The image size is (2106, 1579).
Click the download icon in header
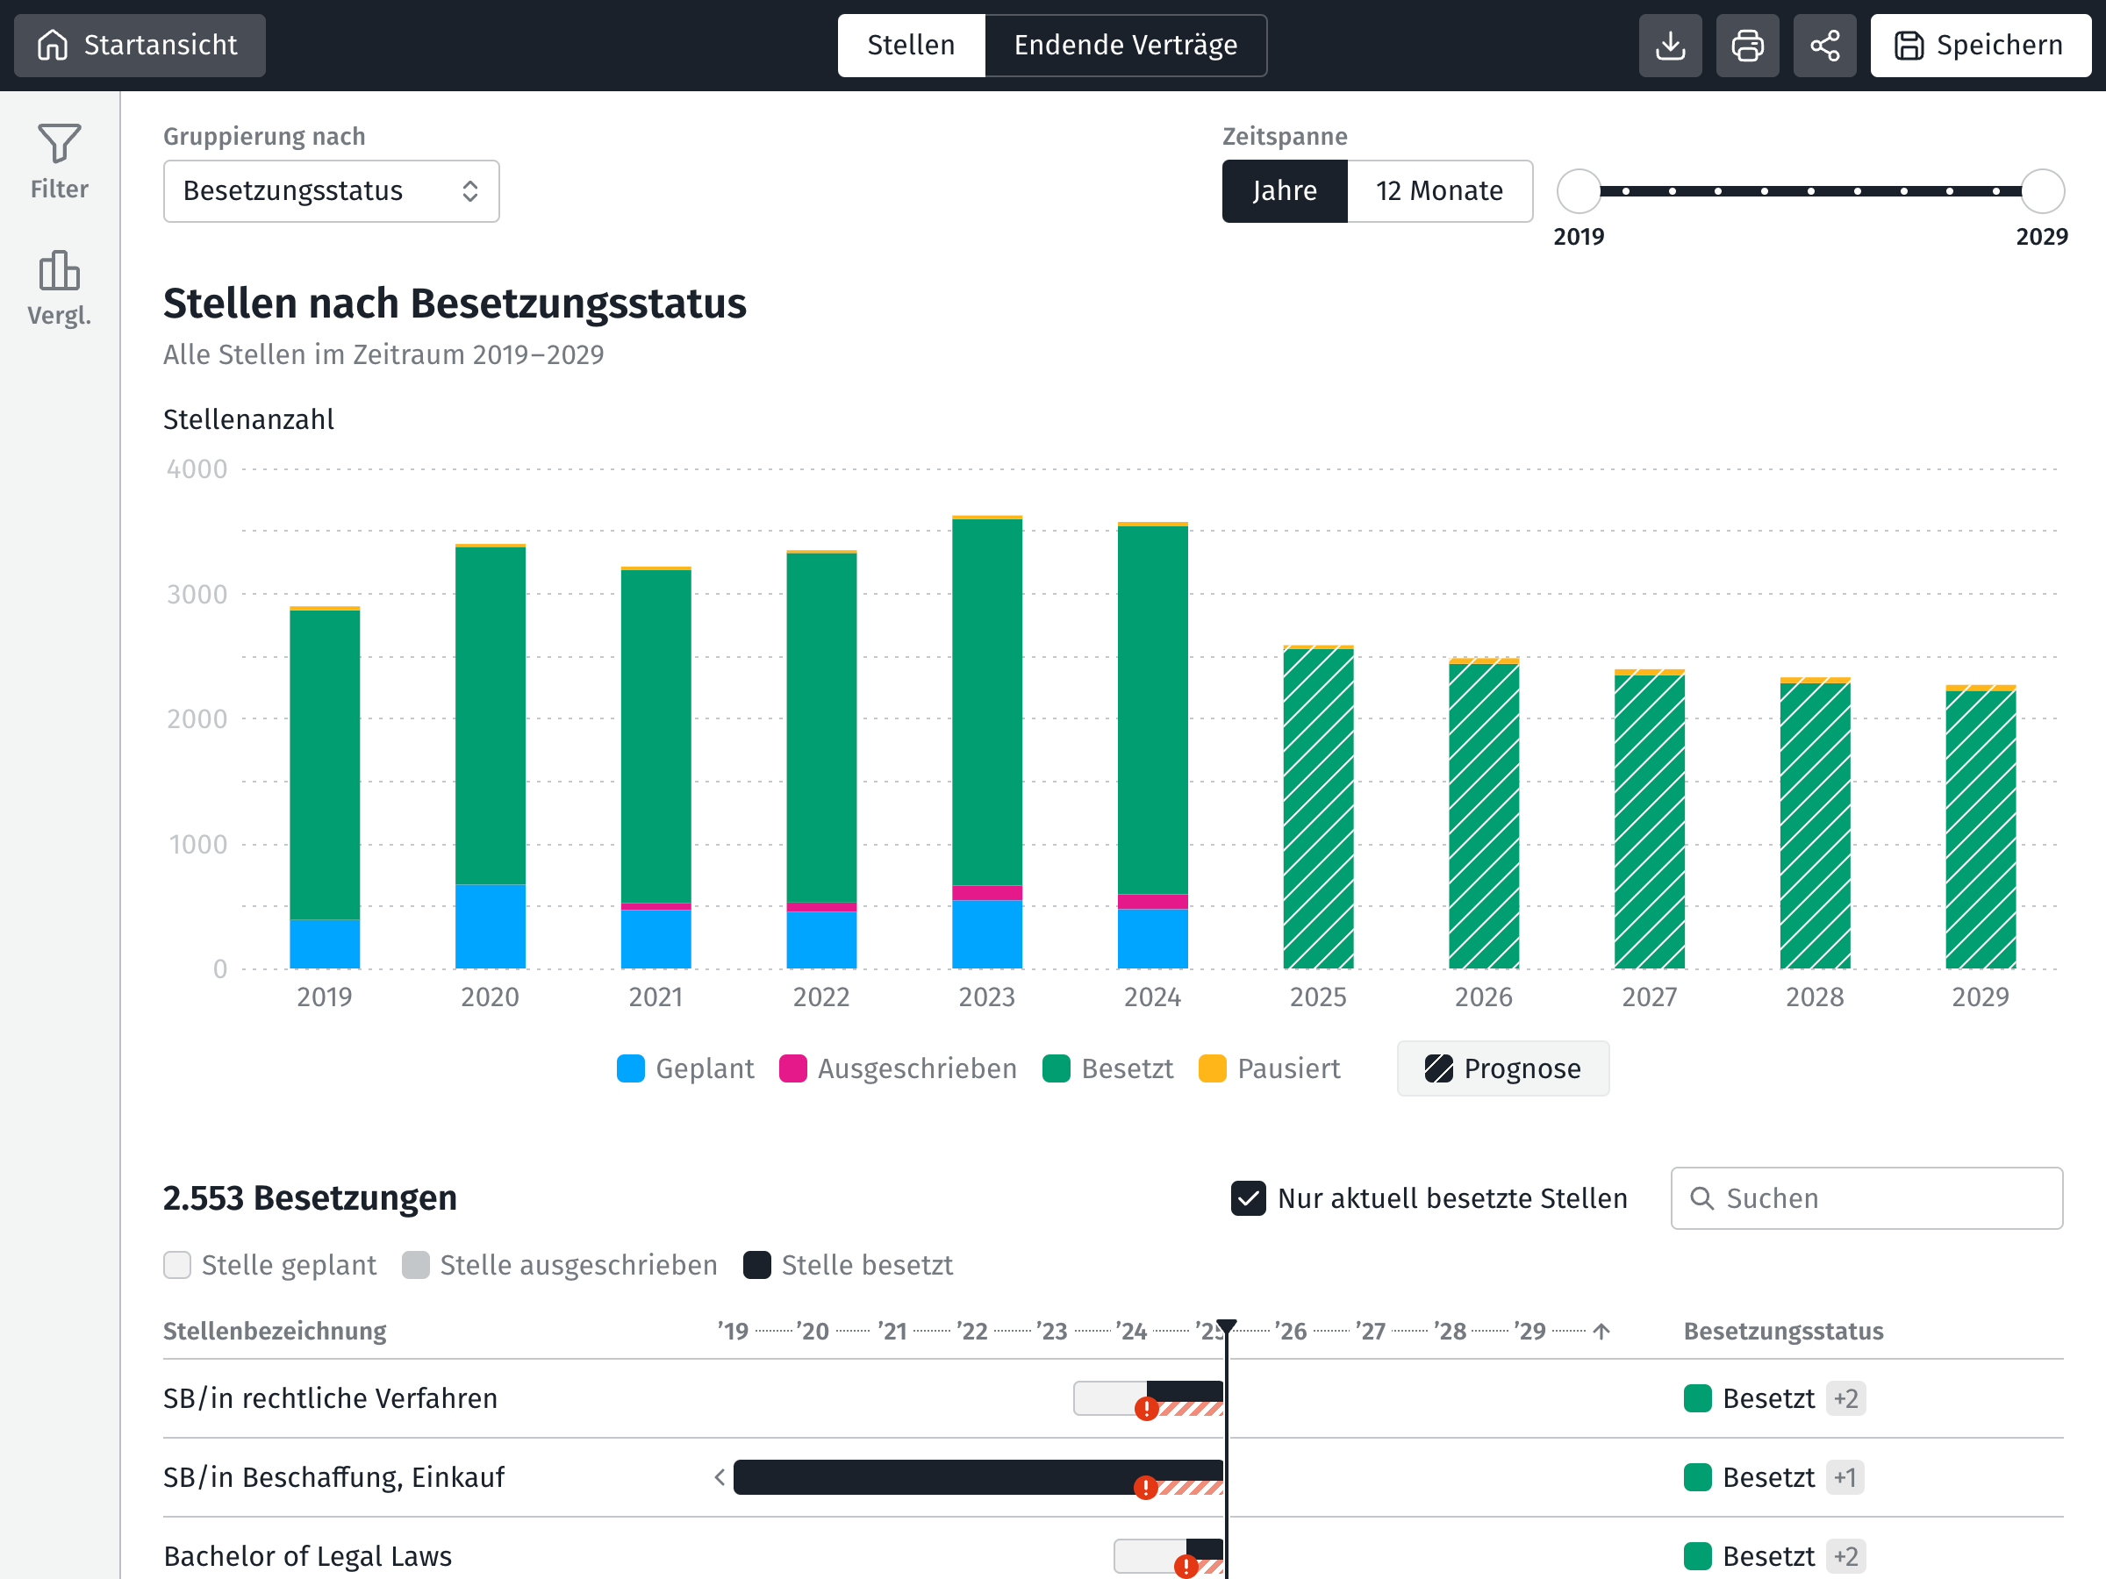[x=1670, y=45]
